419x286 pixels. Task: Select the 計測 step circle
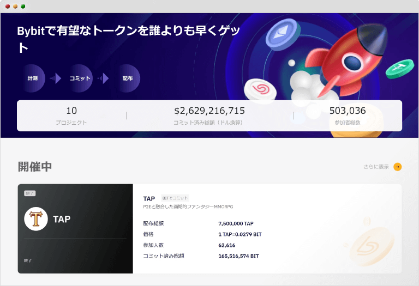pyautogui.click(x=32, y=78)
